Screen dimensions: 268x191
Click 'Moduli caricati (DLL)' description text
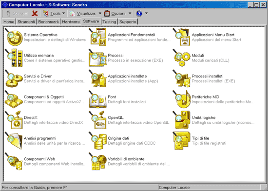(x=211, y=60)
